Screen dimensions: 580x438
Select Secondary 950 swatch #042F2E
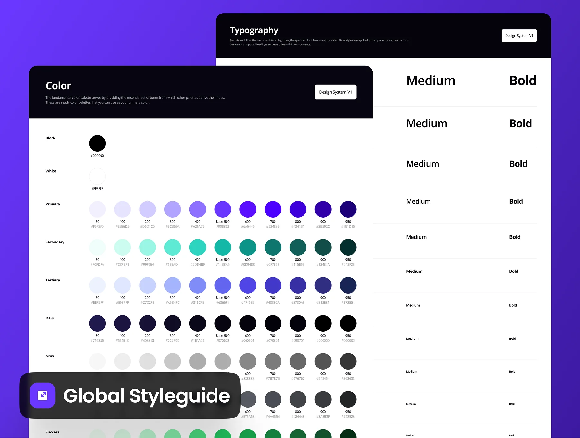pos(348,247)
